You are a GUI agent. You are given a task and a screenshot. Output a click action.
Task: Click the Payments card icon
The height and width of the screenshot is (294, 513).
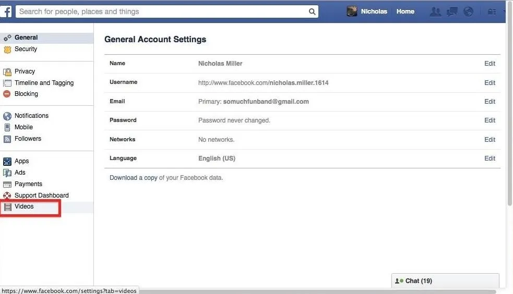pyautogui.click(x=7, y=184)
